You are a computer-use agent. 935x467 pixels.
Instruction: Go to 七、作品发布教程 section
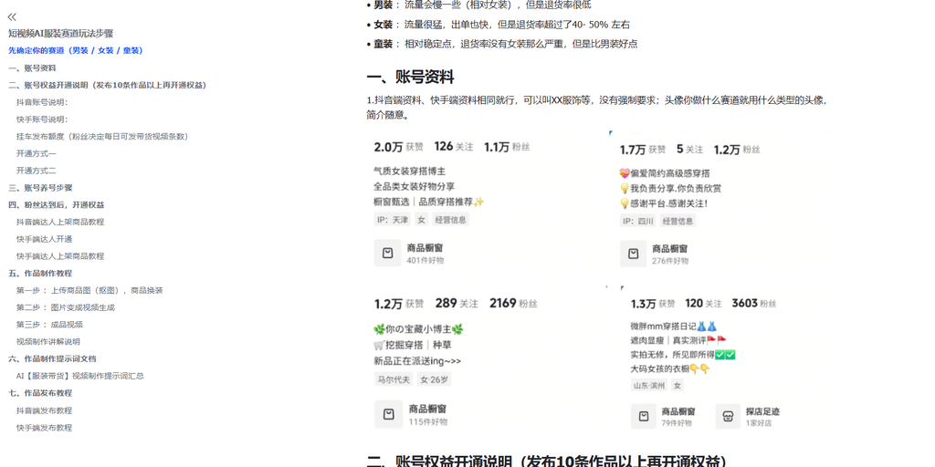tap(40, 393)
